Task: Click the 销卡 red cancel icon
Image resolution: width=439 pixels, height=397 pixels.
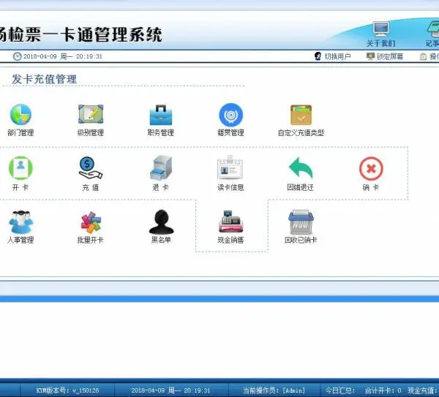Action: 371,168
